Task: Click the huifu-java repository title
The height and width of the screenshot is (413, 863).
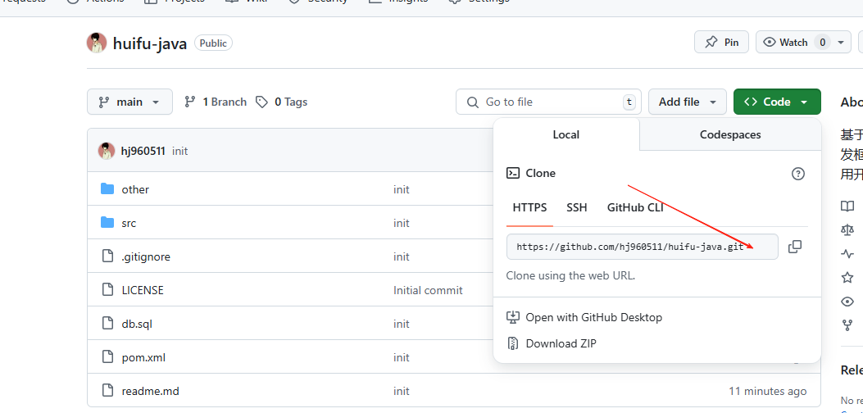Action: tap(150, 43)
